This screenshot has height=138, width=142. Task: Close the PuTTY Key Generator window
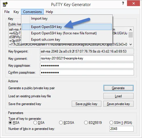(133, 3)
